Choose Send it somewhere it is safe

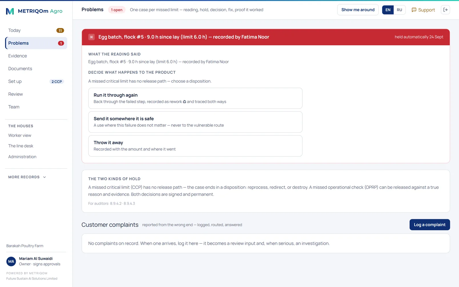click(195, 122)
